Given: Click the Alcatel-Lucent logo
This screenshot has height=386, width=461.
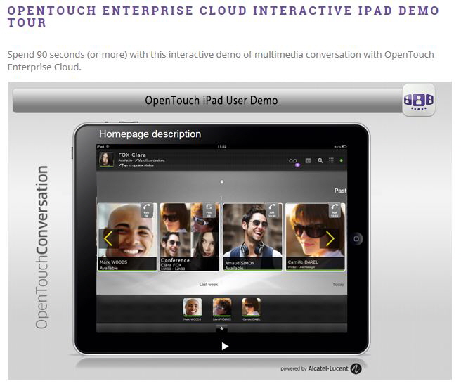Looking at the screenshot, I should point(356,368).
